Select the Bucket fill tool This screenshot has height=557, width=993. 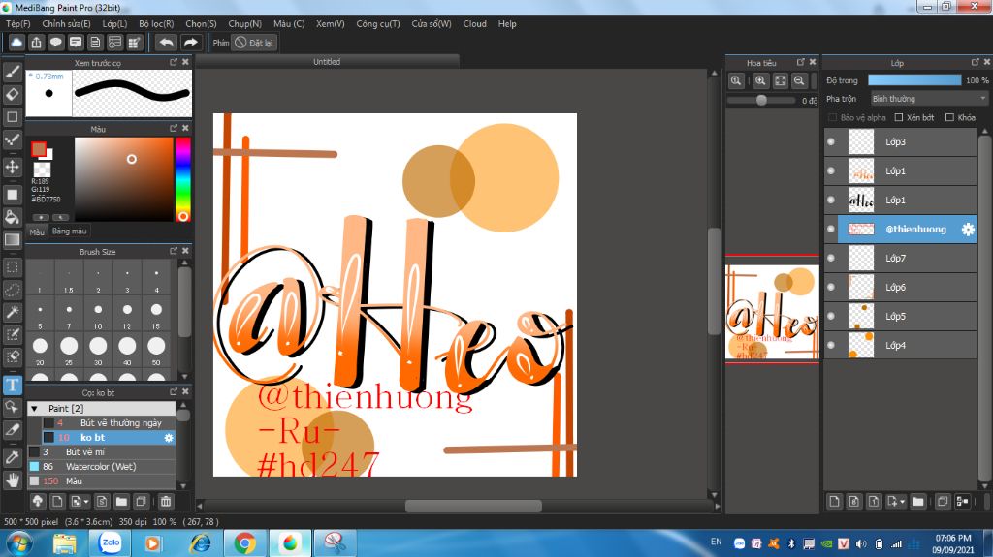[x=12, y=217]
